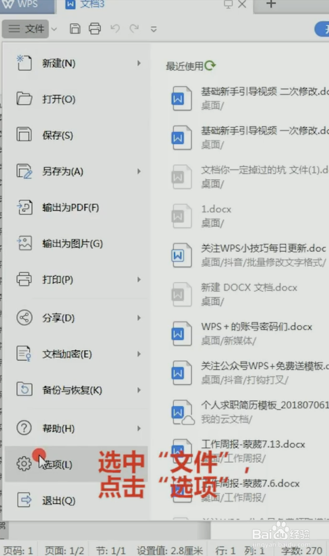
Task: Select 分享(D) menu item
Action: point(77,318)
